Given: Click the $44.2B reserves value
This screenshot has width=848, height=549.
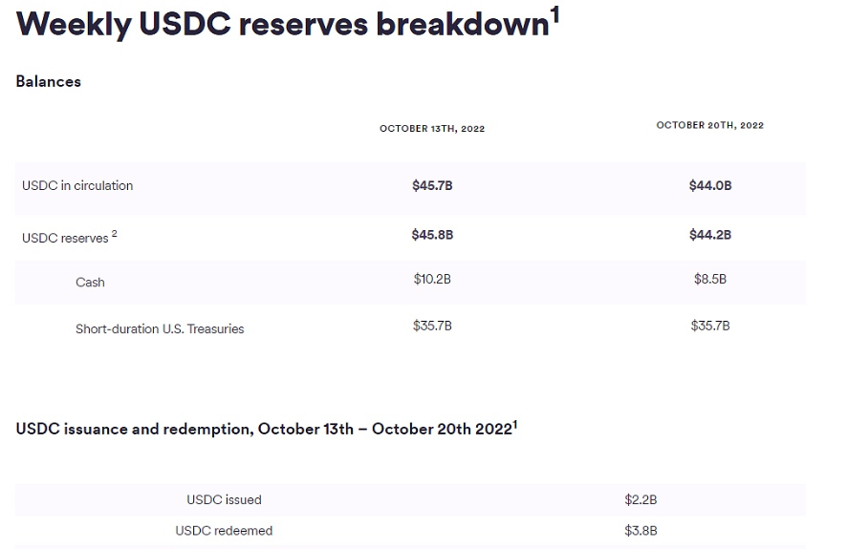Looking at the screenshot, I should (710, 235).
